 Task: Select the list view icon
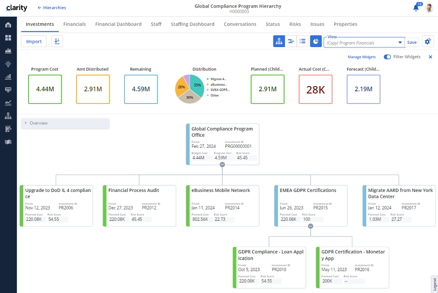coord(303,41)
